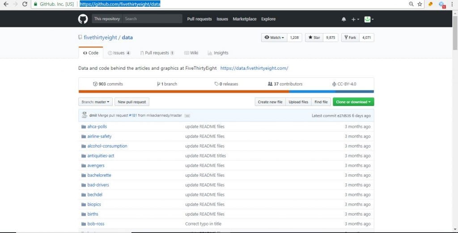Open latest commit e27d535
Screen dimensions: 458x233
click(344, 116)
